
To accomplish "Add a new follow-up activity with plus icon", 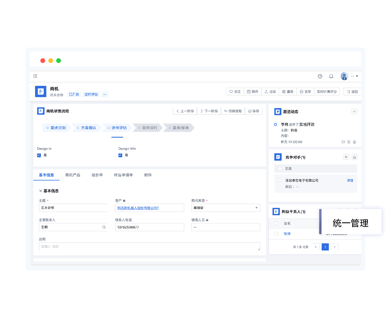I will click(x=355, y=112).
